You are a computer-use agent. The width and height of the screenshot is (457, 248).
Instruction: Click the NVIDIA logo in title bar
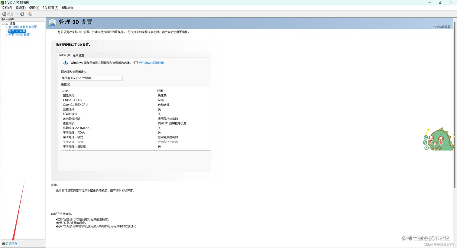(2, 2)
